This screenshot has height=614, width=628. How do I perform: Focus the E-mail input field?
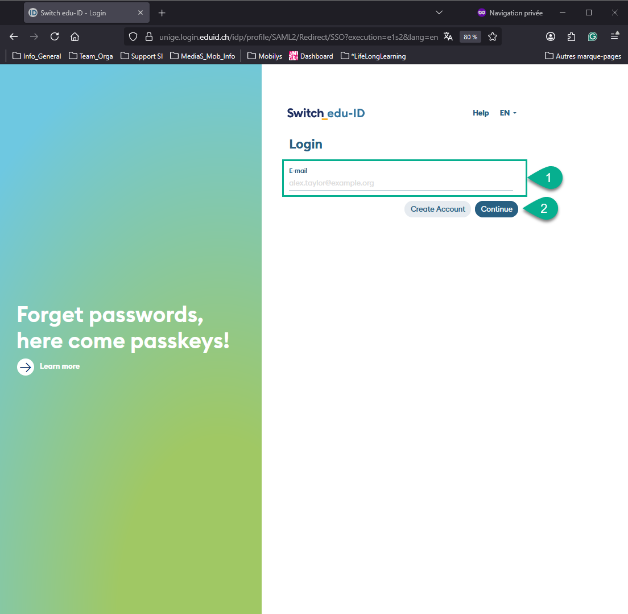coord(401,183)
